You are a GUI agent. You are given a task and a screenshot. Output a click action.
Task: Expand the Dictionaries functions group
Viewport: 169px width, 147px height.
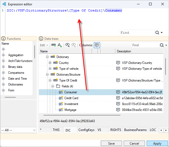[x=3, y=84]
